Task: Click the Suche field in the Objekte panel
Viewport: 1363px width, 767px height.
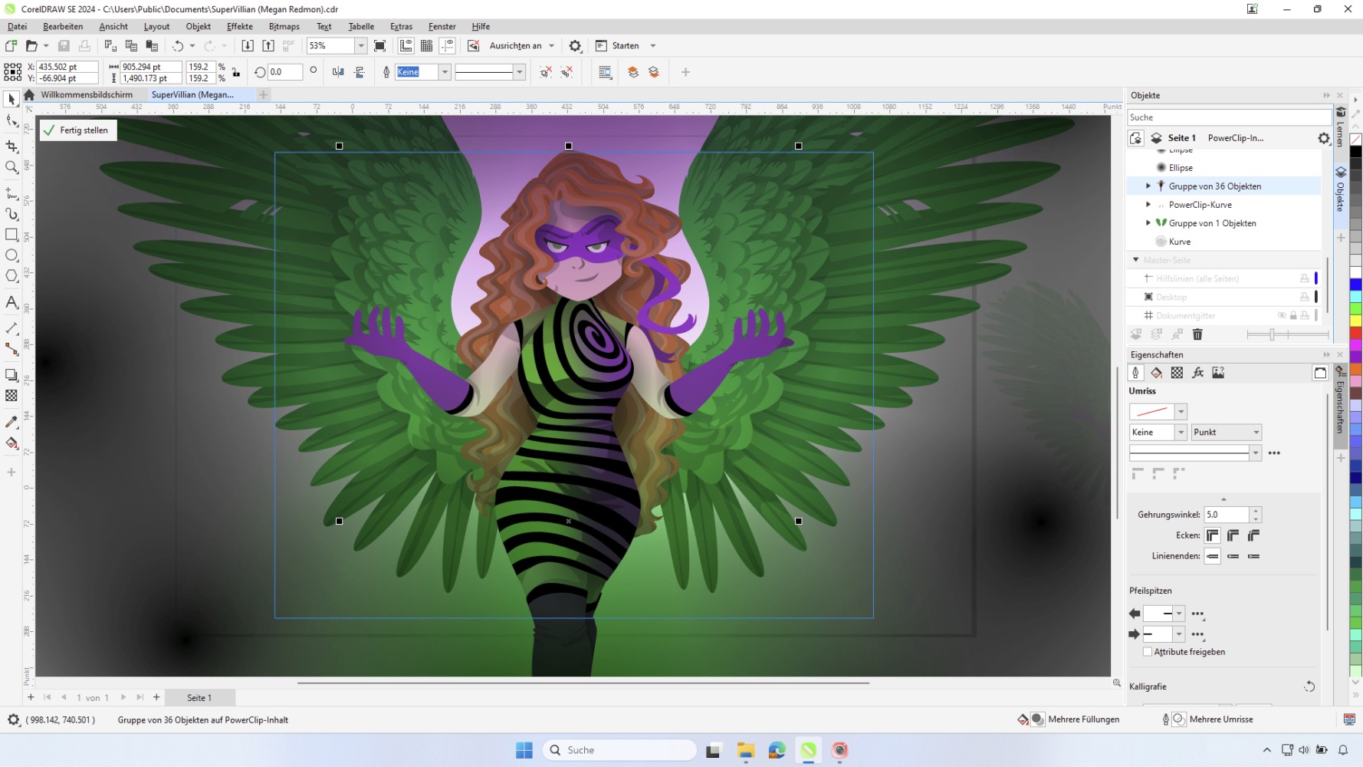Action: (x=1227, y=117)
